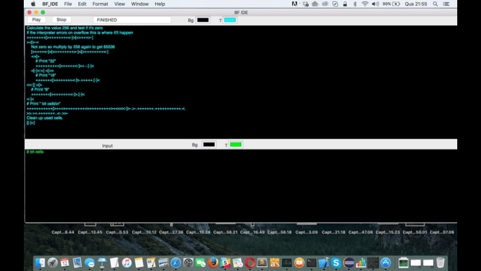Screen dimensions: 481x271
Task: Open the BF_IDE application menu
Action: (x=50, y=4)
